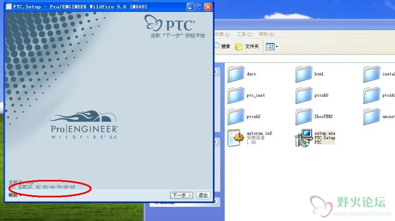Image resolution: width=395 pixels, height=221 pixels.
Task: Collapse the middle task pane section in Explorer
Action: (216, 142)
